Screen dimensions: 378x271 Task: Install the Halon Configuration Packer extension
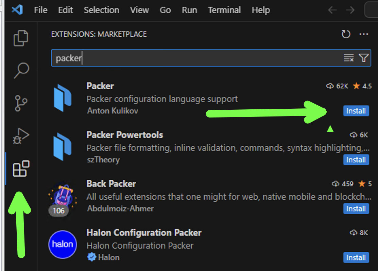pos(356,257)
